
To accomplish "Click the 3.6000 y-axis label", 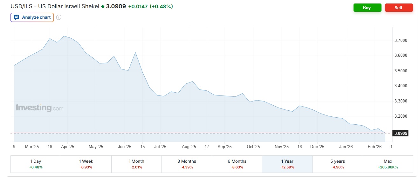I will coord(401,56).
